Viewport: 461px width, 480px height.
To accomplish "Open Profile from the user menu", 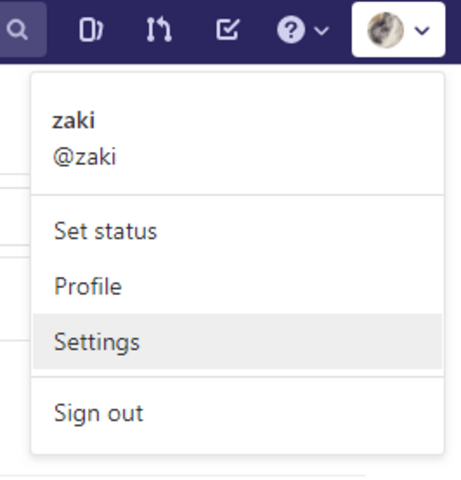I will 88,286.
